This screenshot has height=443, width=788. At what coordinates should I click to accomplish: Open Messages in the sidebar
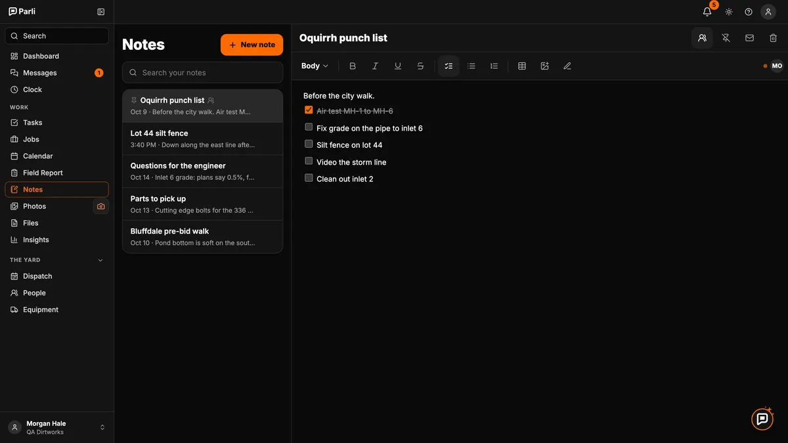pyautogui.click(x=56, y=73)
